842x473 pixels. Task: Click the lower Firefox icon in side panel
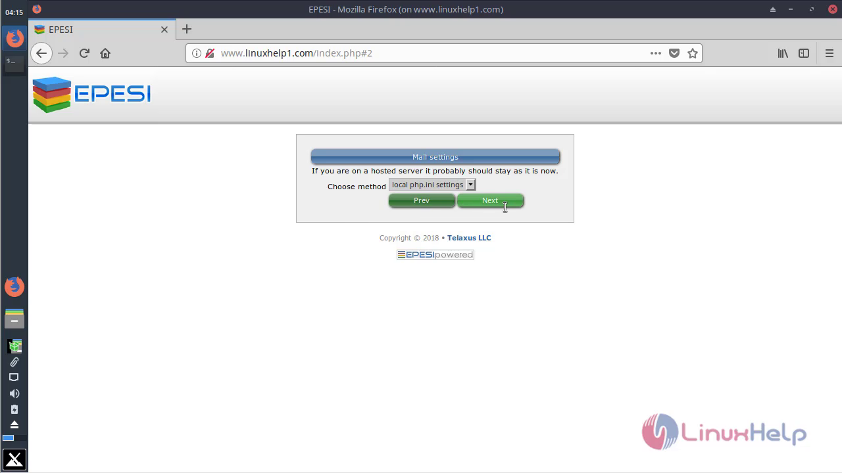[x=14, y=286]
